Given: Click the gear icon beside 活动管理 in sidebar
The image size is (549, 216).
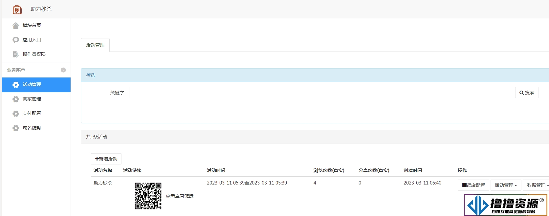Looking at the screenshot, I should click(x=16, y=85).
